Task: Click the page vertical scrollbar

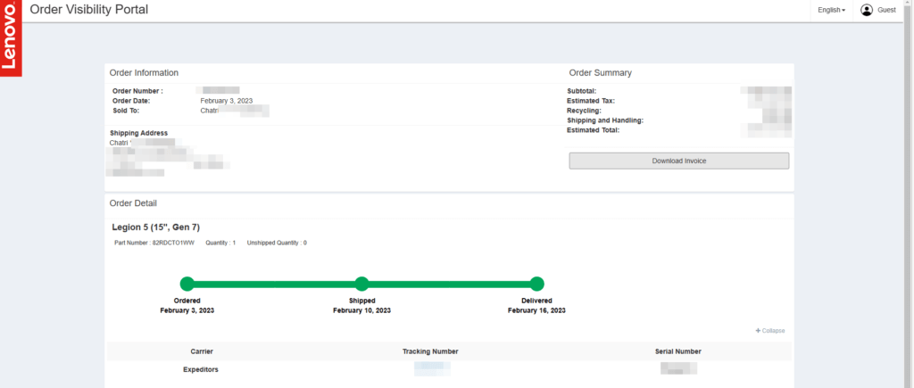Action: click(909, 194)
